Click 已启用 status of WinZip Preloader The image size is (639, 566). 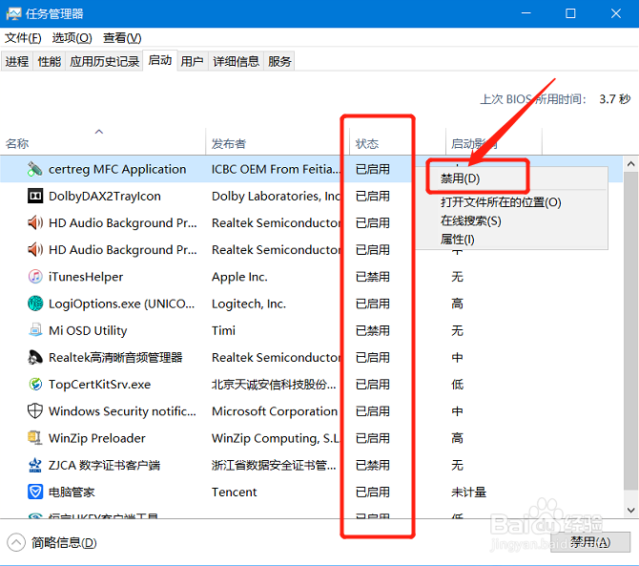[x=373, y=438]
